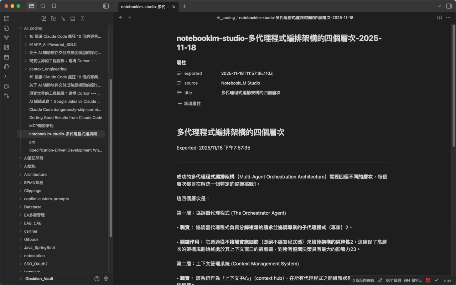Open the graph view from the left ribbon

6,37
